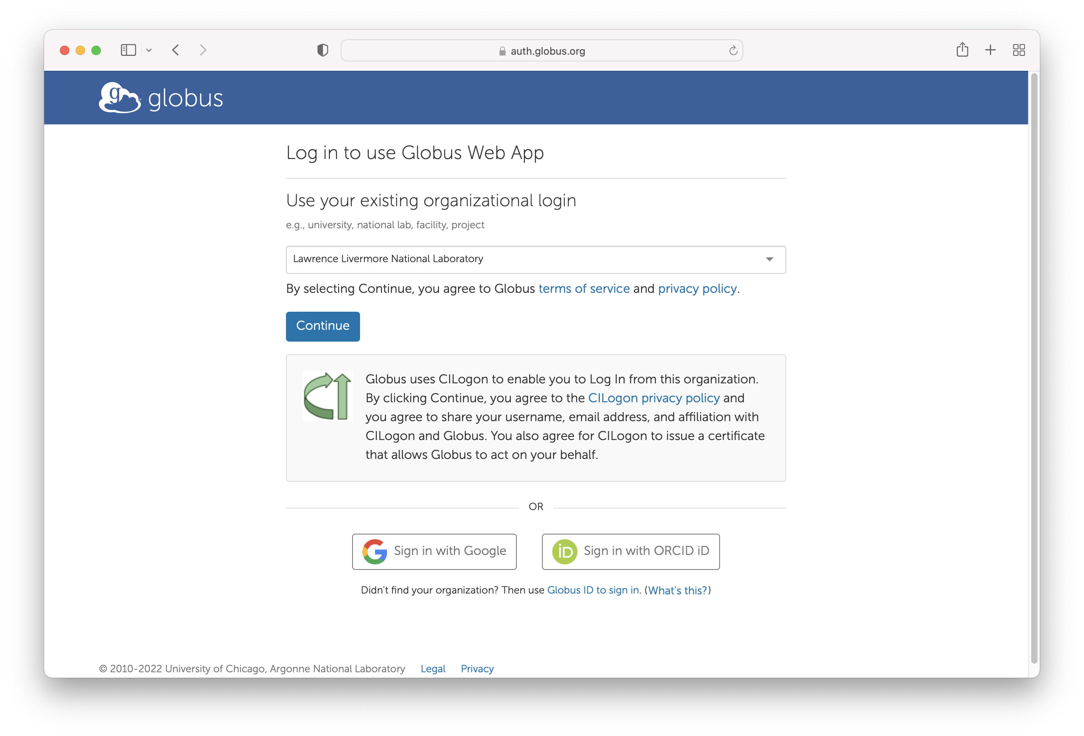Click the CILogon green arrow logo

pos(327,396)
